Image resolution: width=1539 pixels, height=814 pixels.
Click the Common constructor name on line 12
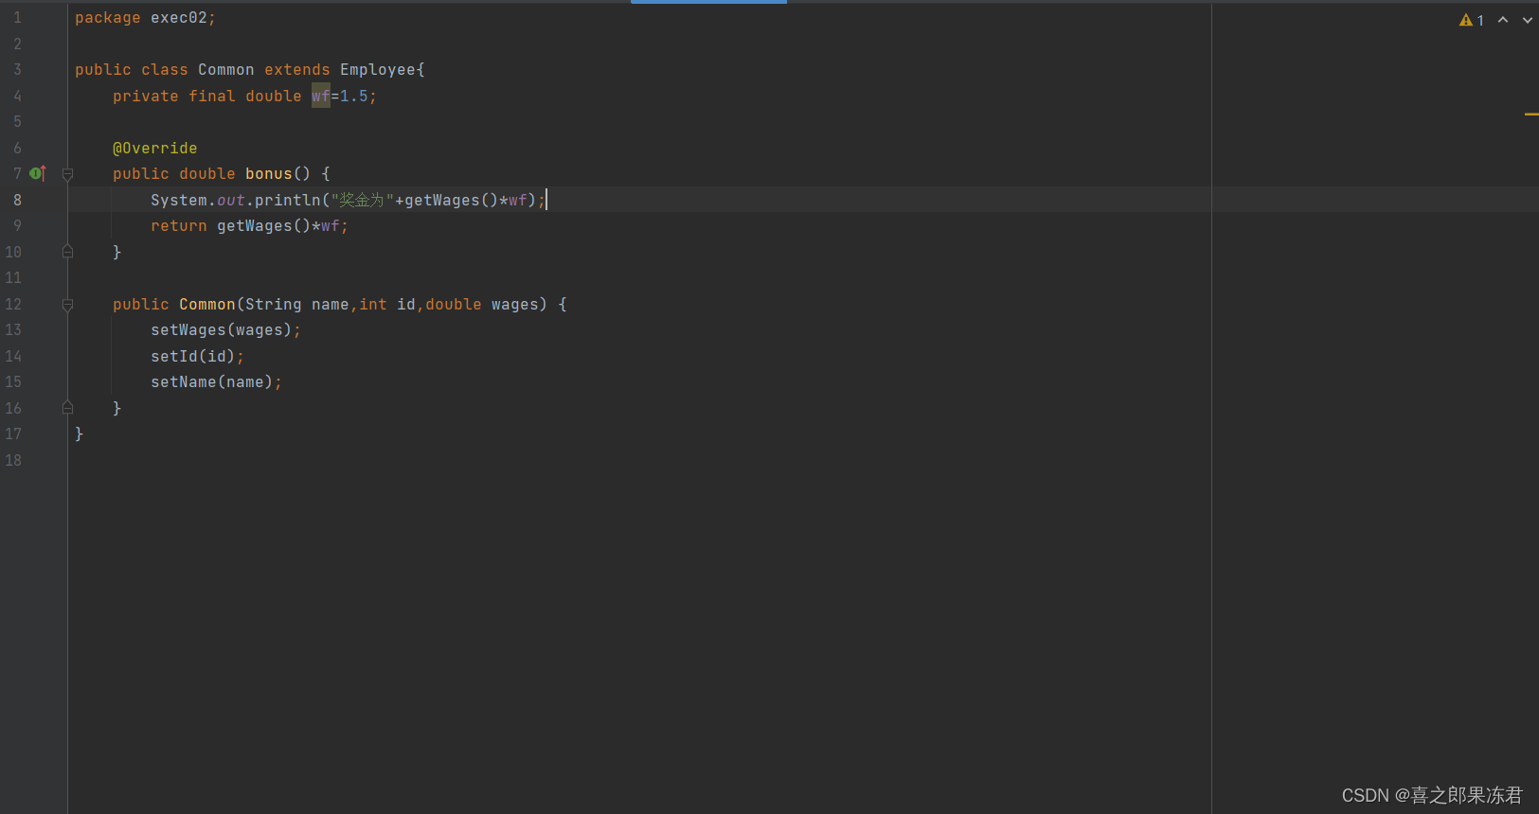pyautogui.click(x=207, y=305)
